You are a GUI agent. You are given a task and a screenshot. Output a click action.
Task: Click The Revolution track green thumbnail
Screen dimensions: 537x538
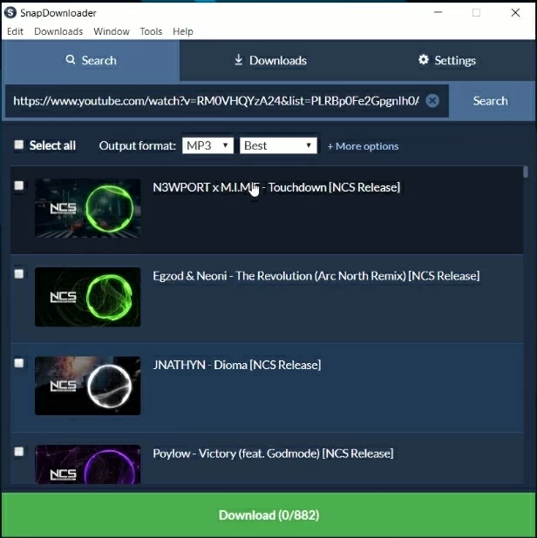point(87,297)
